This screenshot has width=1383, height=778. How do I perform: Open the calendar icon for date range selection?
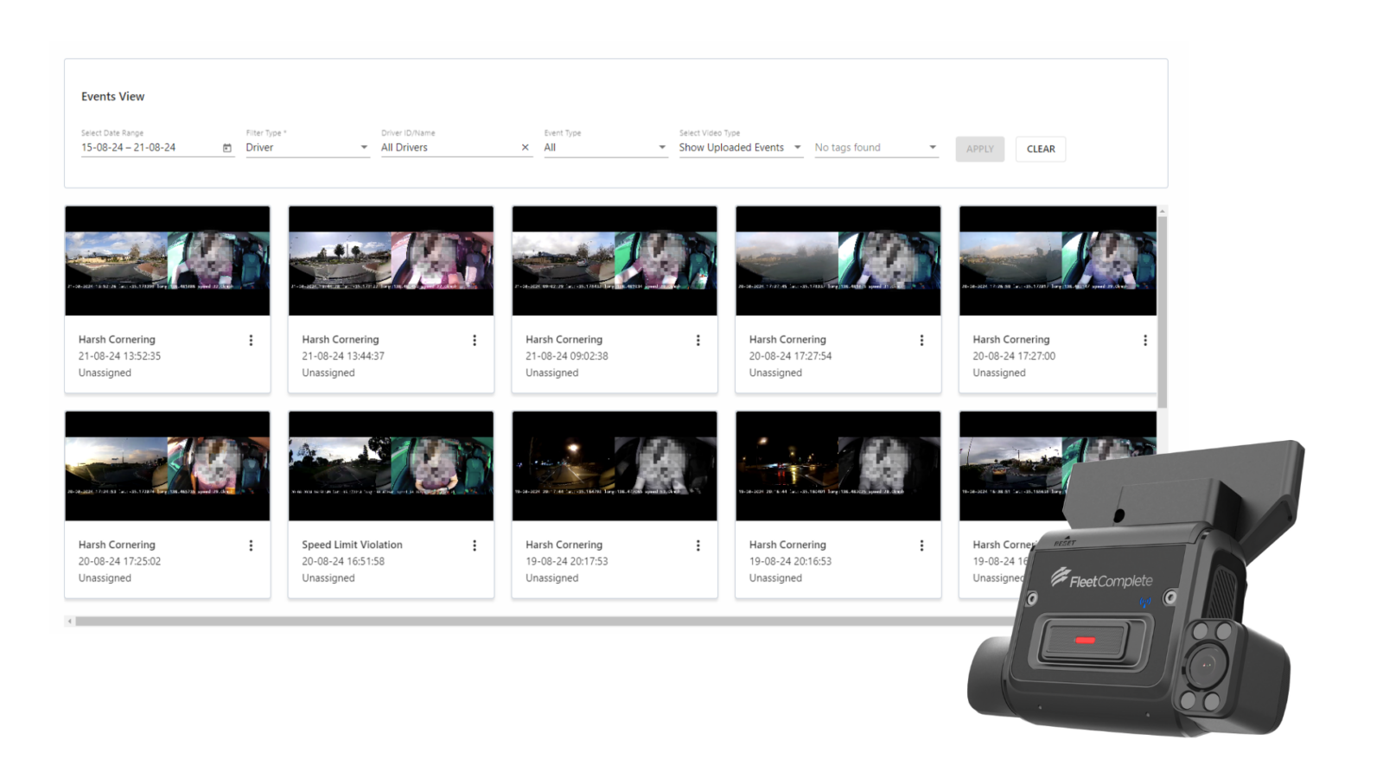coord(226,148)
